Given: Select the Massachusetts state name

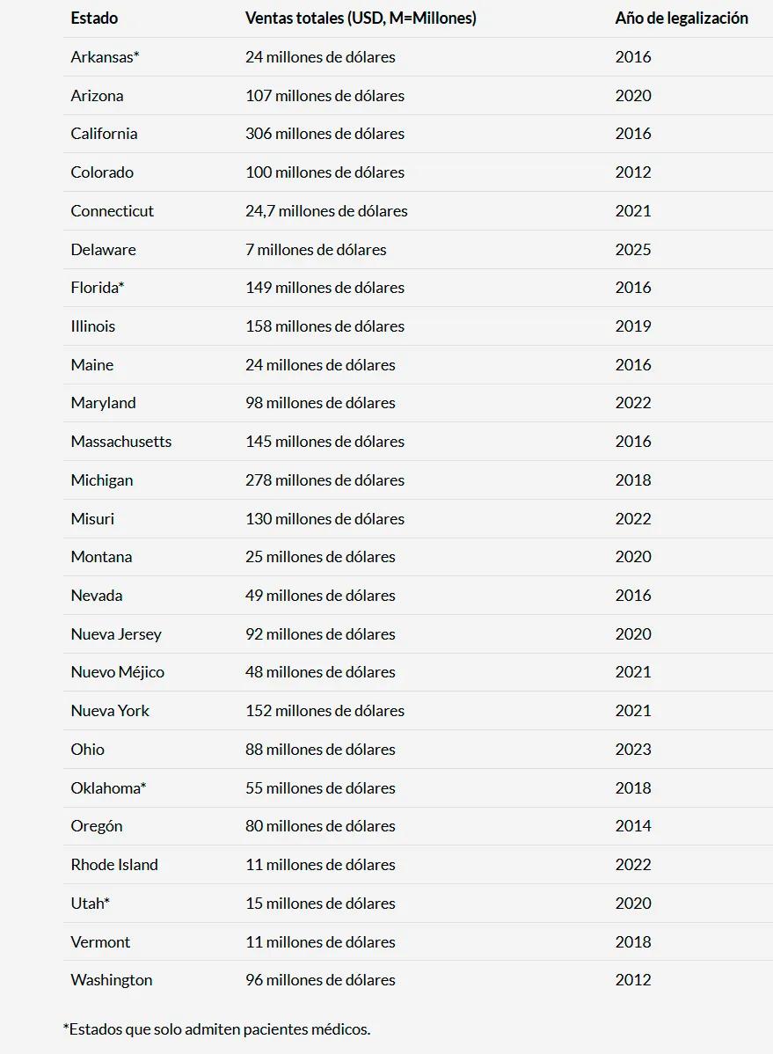Looking at the screenshot, I should pyautogui.click(x=121, y=442).
